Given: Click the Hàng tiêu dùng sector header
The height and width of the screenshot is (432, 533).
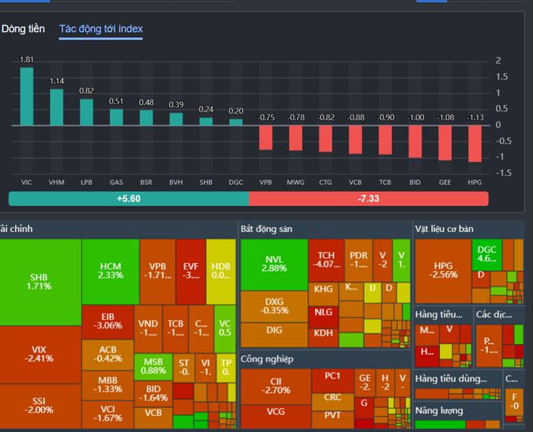Looking at the screenshot, I should point(451,379).
